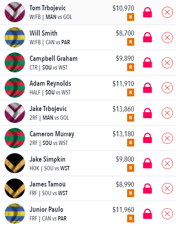Click Jake Trbojevic's padlock icon
Image resolution: width=176 pixels, height=226 pixels.
pyautogui.click(x=147, y=113)
